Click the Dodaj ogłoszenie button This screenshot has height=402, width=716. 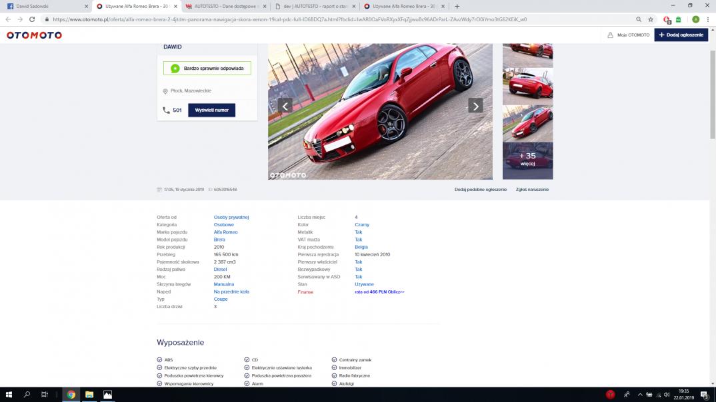[x=681, y=35]
